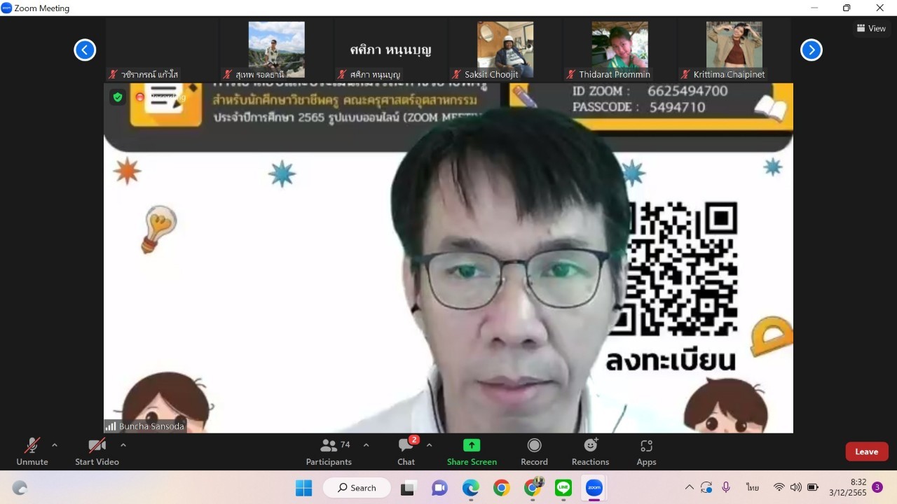This screenshot has height=504, width=897.
Task: Open Wi-Fi network settings in tray
Action: click(779, 487)
